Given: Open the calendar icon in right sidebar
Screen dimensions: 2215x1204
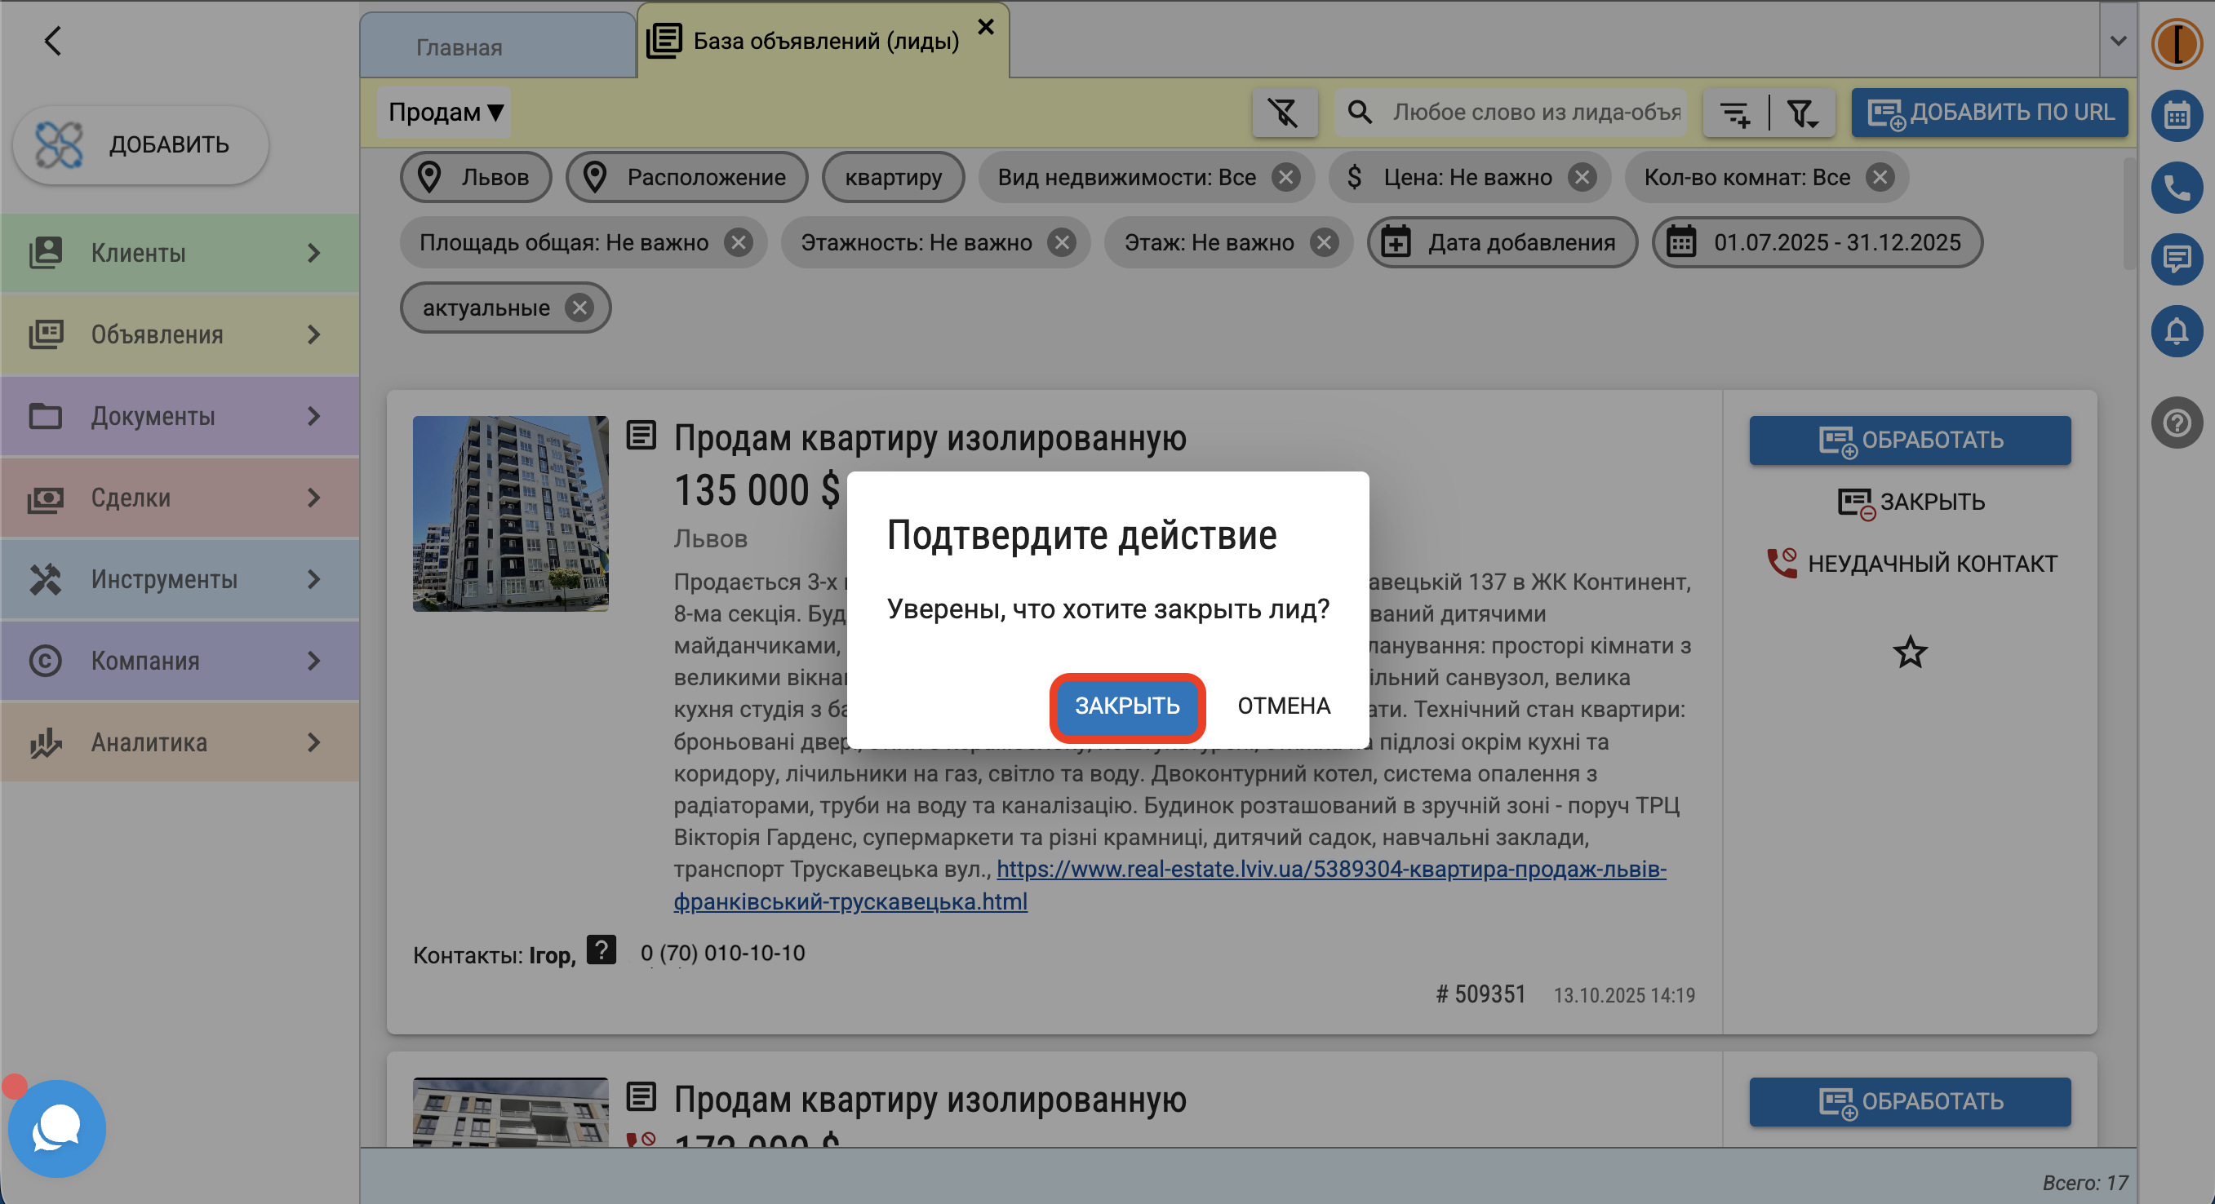Looking at the screenshot, I should (2177, 115).
